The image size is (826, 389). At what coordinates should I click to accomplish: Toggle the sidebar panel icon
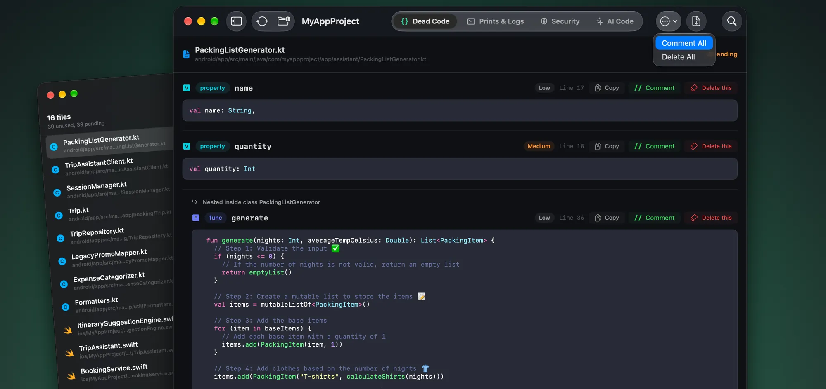pos(236,21)
